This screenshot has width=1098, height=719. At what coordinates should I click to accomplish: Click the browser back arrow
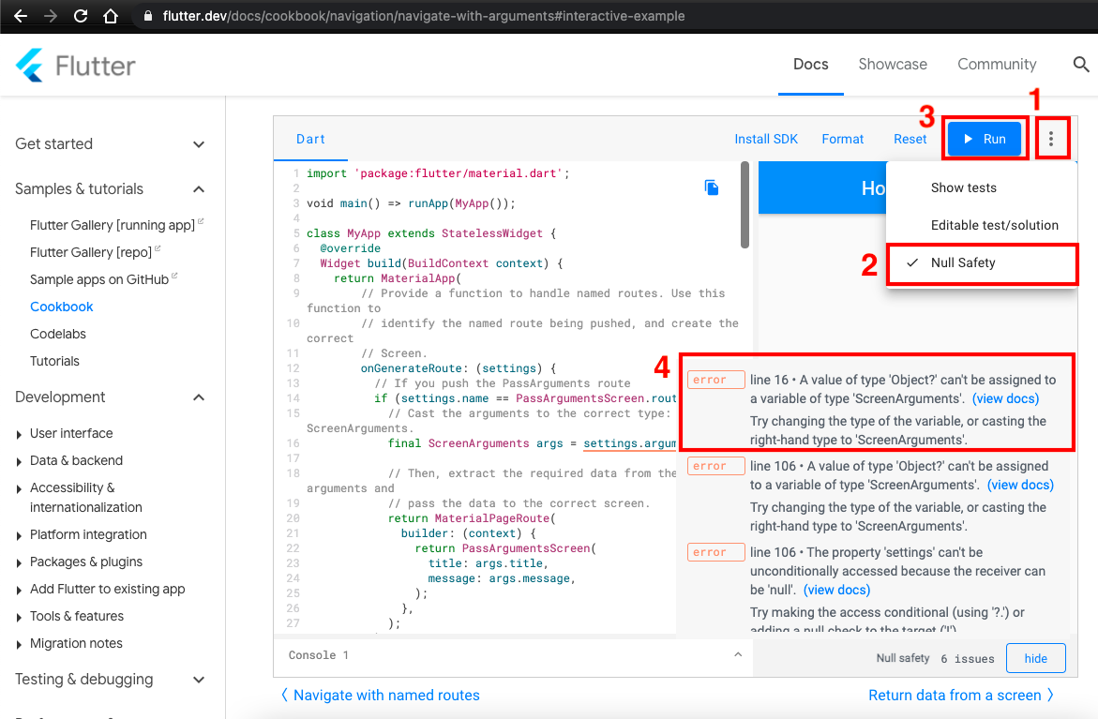coord(21,15)
